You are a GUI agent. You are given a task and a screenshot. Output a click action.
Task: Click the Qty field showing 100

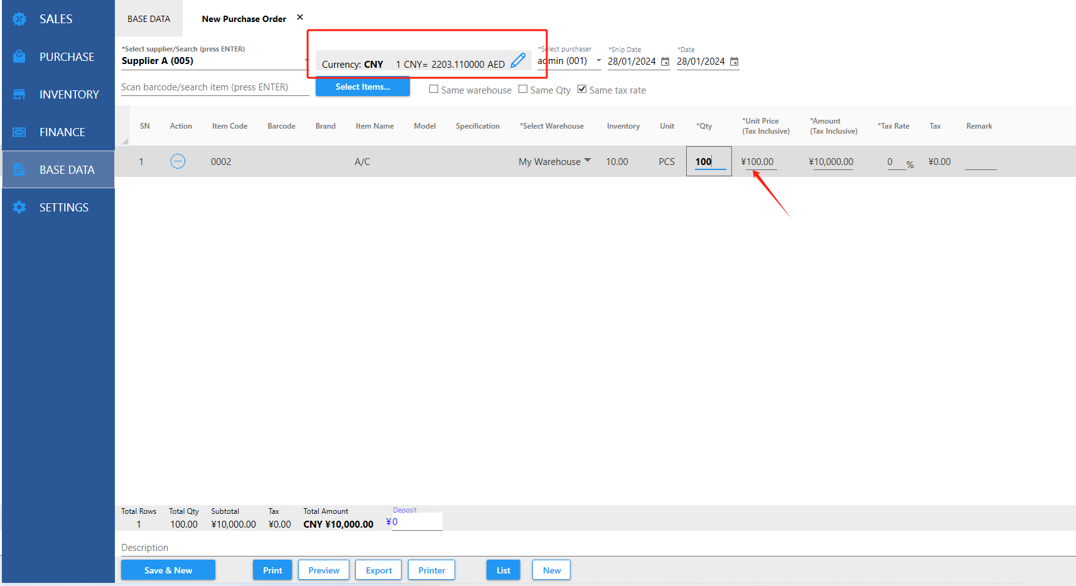tap(709, 161)
